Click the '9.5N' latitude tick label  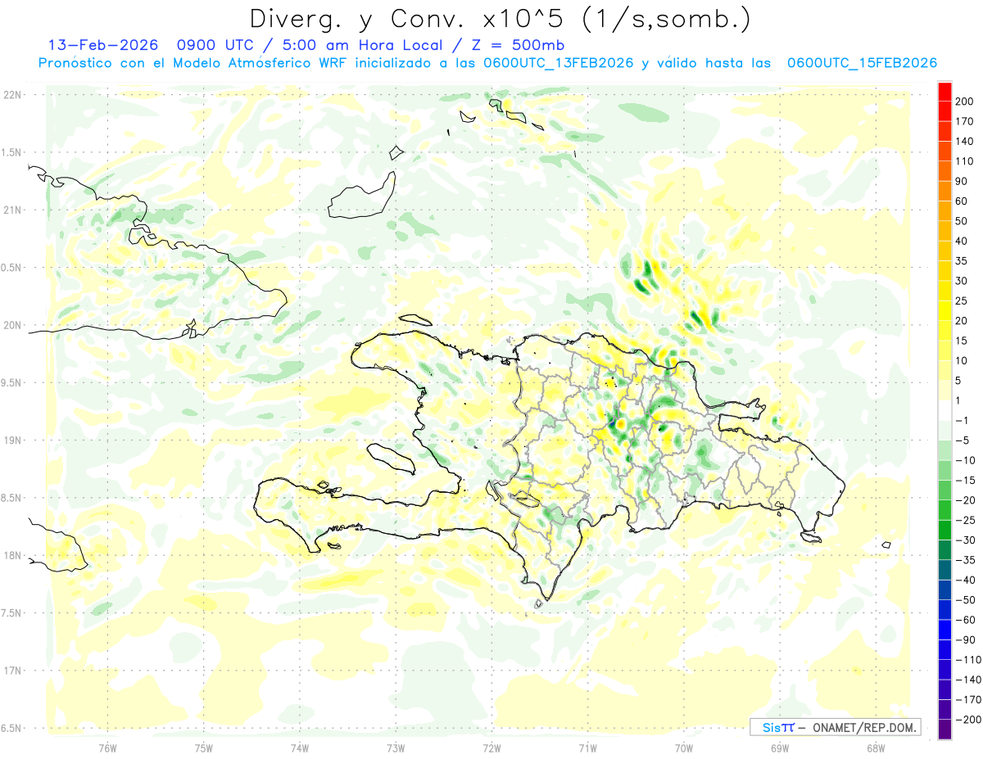click(x=11, y=382)
